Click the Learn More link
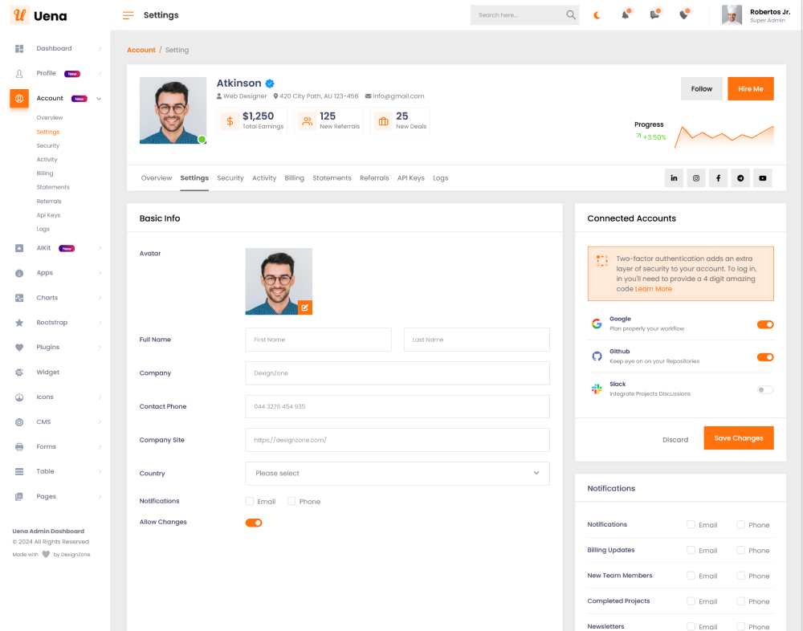803x631 pixels. click(x=654, y=289)
